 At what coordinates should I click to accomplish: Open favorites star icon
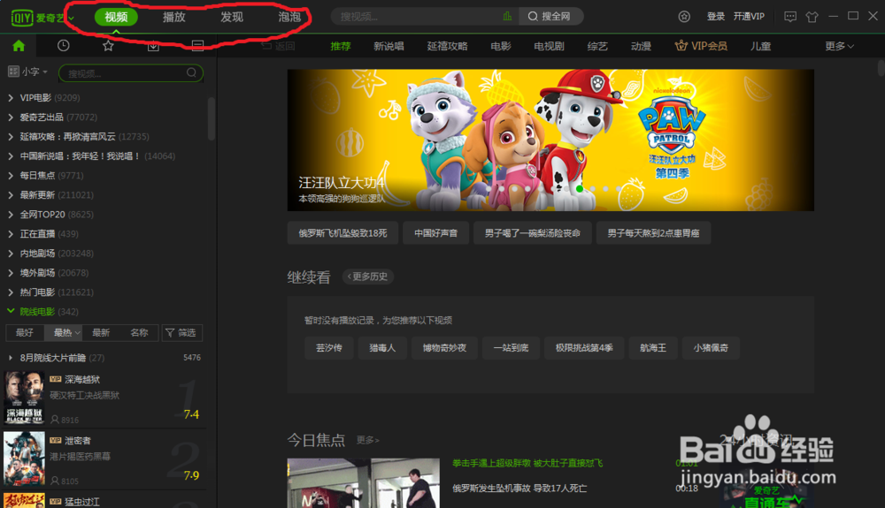108,46
